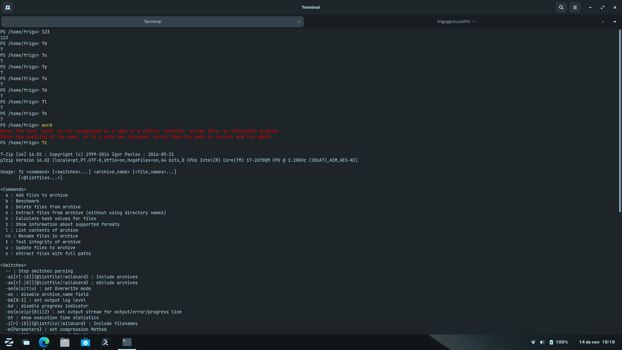Open a new terminal tab
Image resolution: width=622 pixels, height=350 pixels.
[8, 7]
